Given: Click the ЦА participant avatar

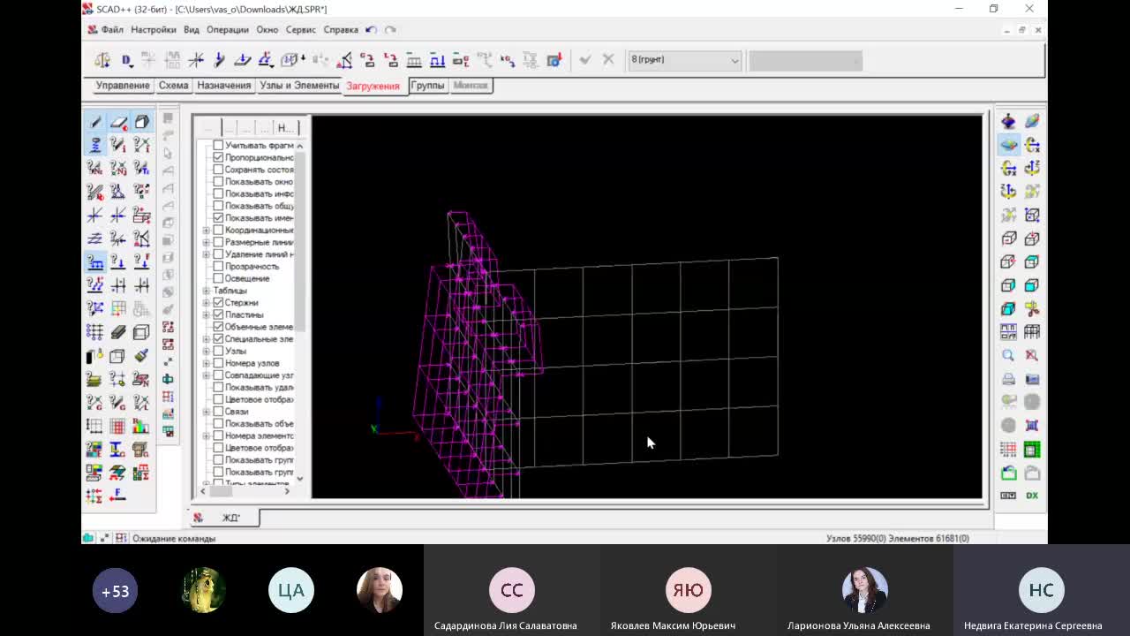Looking at the screenshot, I should pyautogui.click(x=291, y=590).
